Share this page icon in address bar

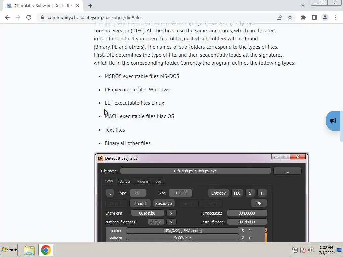(x=279, y=17)
